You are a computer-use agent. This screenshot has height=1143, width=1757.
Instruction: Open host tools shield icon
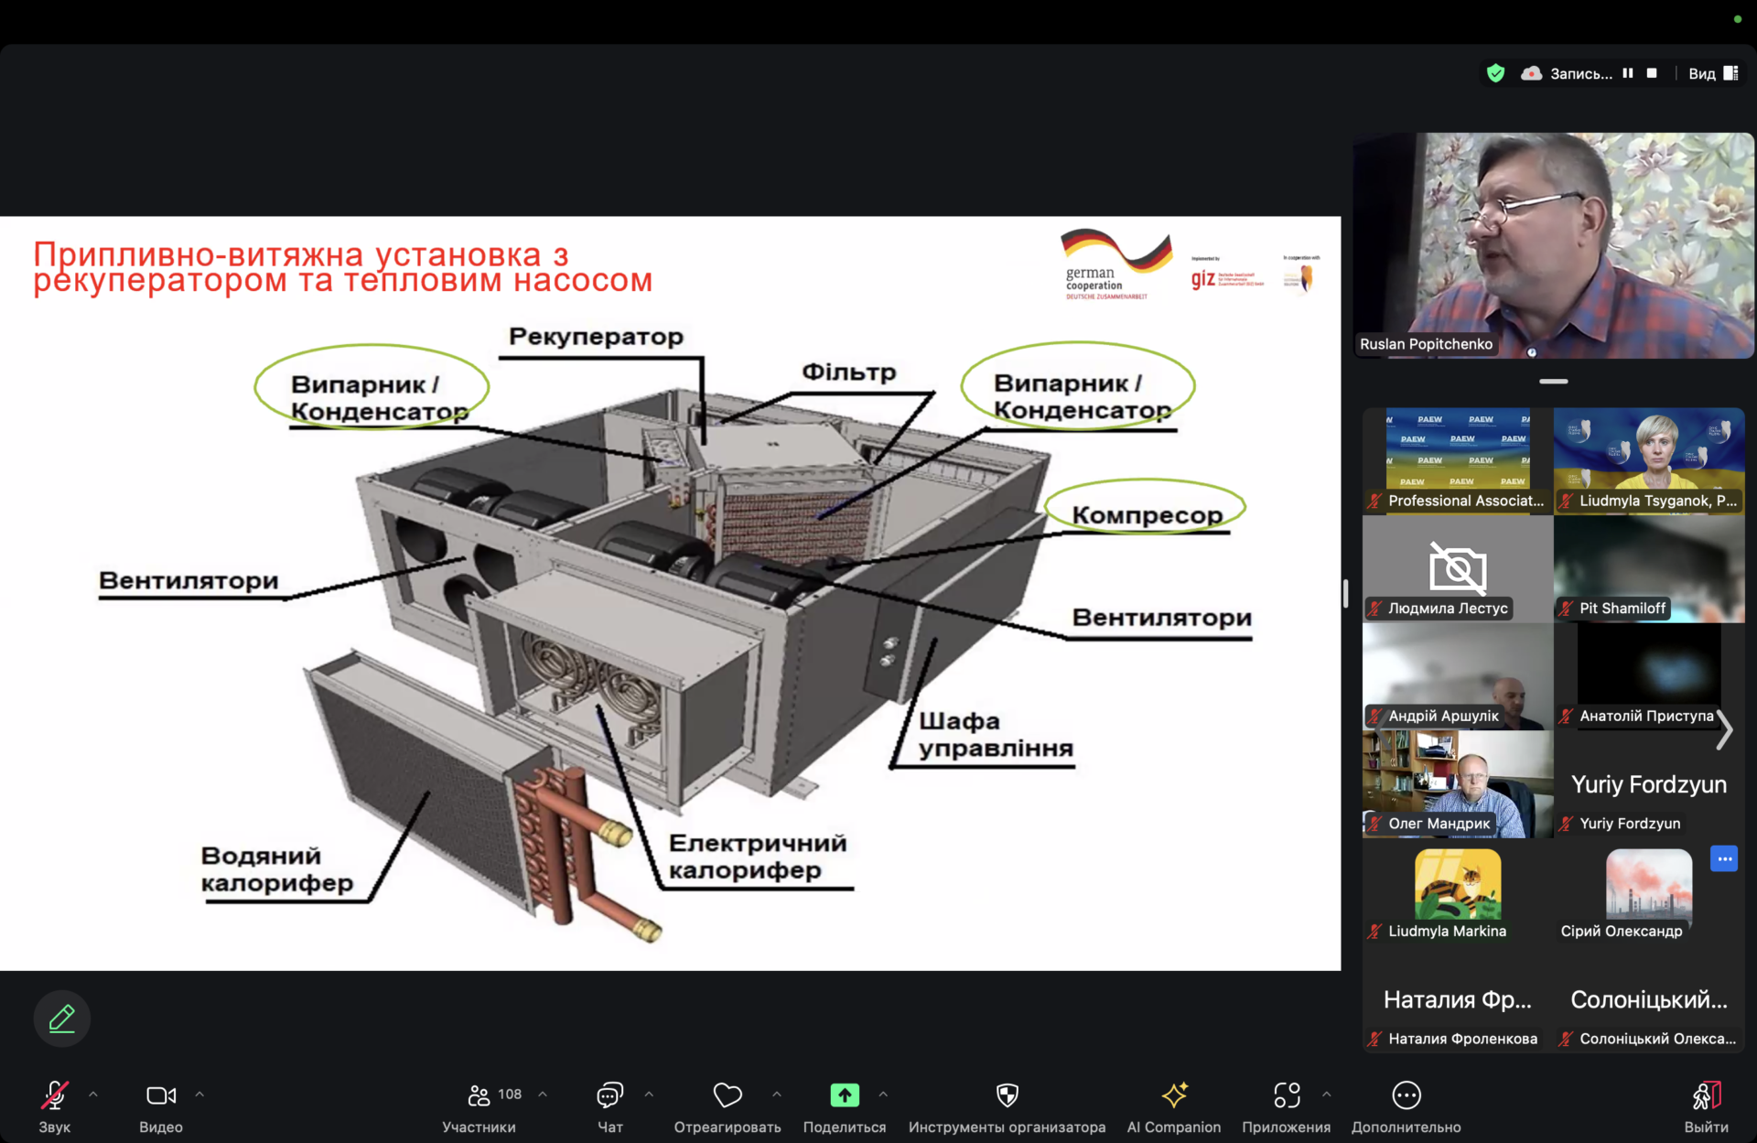pos(1007,1095)
